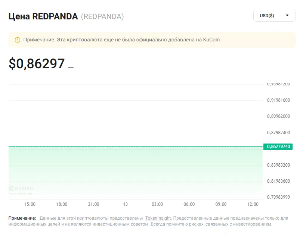Screen dimensions: 306x239
Task: Open the TokenInsight link
Action: click(x=158, y=218)
